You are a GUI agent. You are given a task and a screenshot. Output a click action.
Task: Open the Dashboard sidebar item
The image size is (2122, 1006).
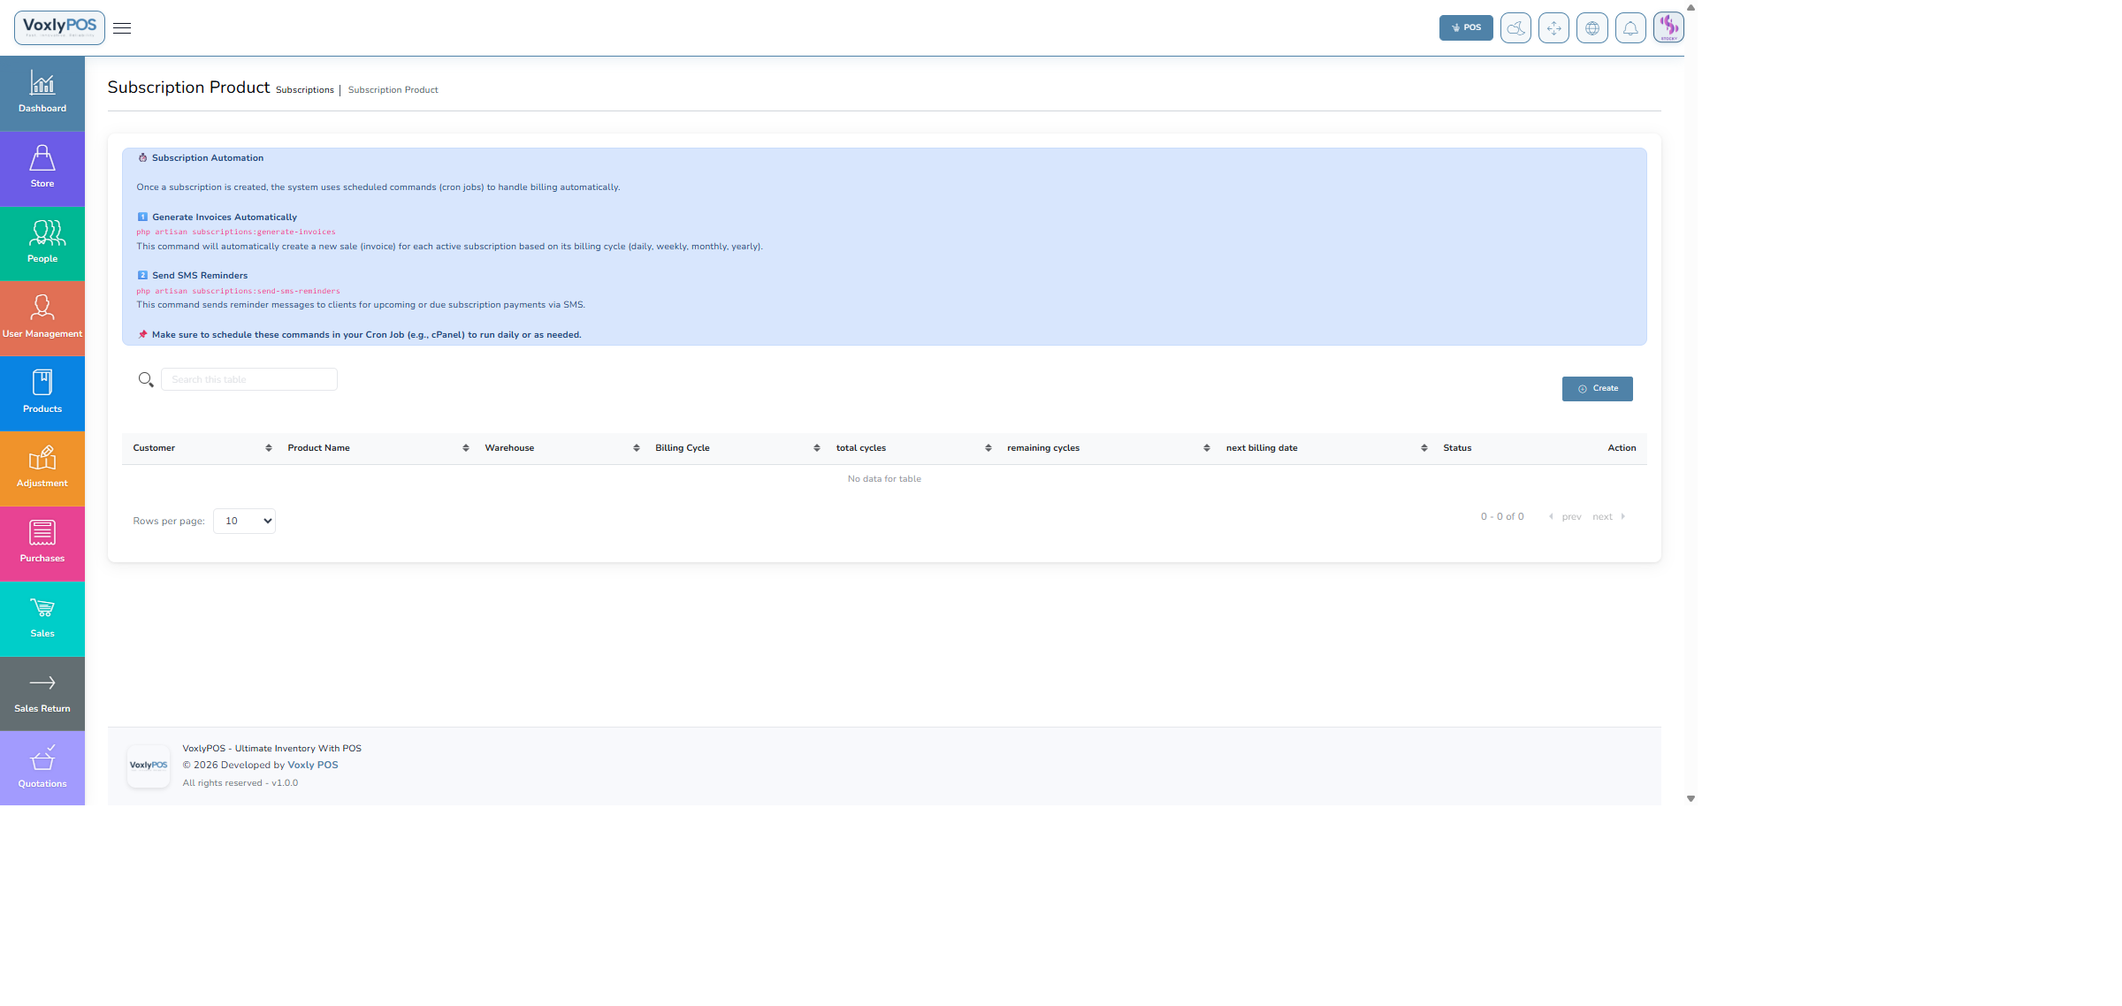tap(42, 94)
